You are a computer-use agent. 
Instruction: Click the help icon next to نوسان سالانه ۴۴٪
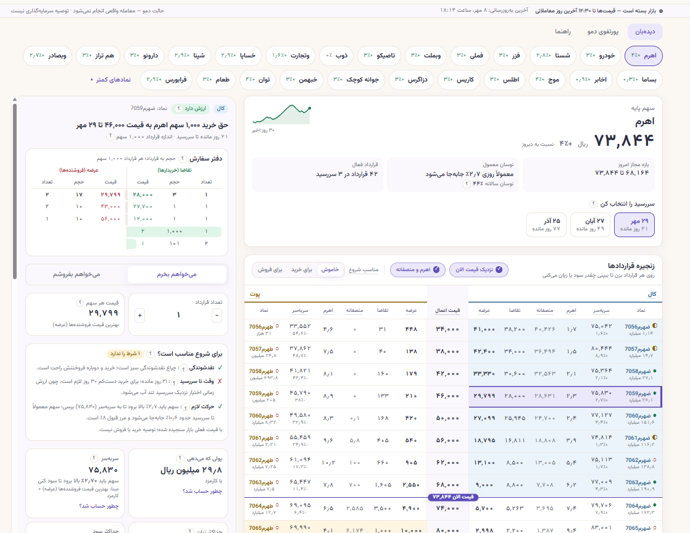[x=466, y=183]
